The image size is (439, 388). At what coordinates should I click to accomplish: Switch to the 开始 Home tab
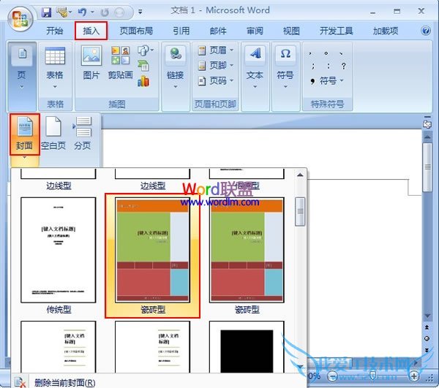54,31
